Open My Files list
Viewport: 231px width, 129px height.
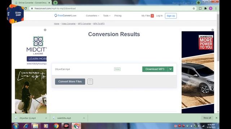coord(146,16)
